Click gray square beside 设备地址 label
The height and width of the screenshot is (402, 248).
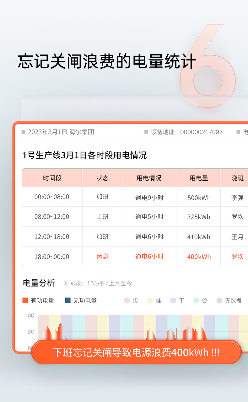(146, 132)
